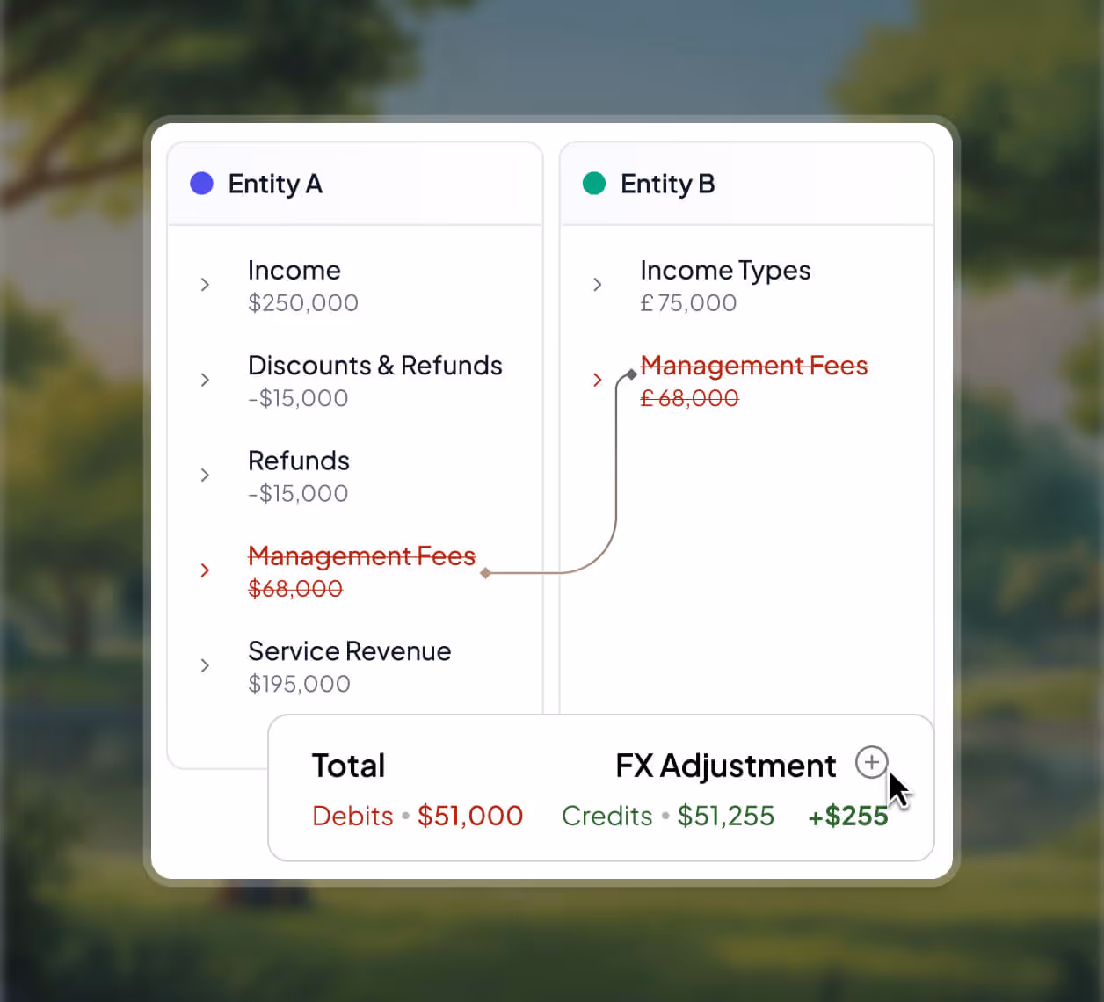Click the red chevron on Entity A Management Fees
This screenshot has width=1104, height=1002.
(x=205, y=570)
